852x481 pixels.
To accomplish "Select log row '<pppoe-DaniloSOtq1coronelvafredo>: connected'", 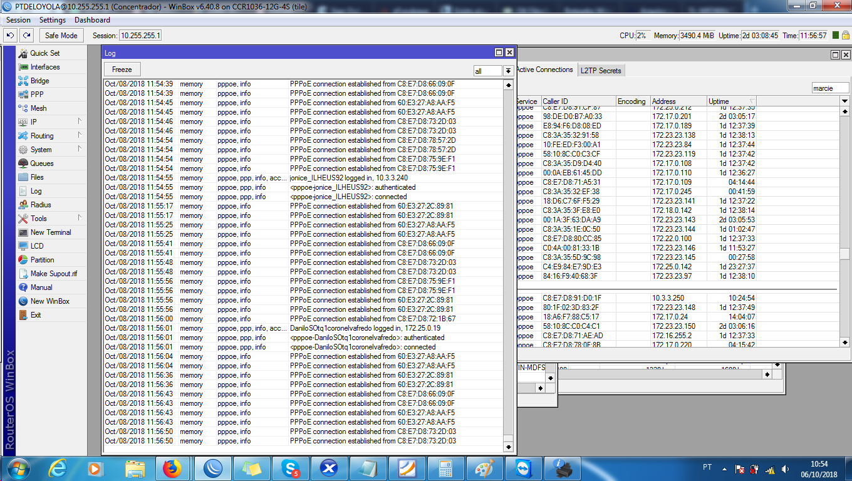I will click(303, 347).
